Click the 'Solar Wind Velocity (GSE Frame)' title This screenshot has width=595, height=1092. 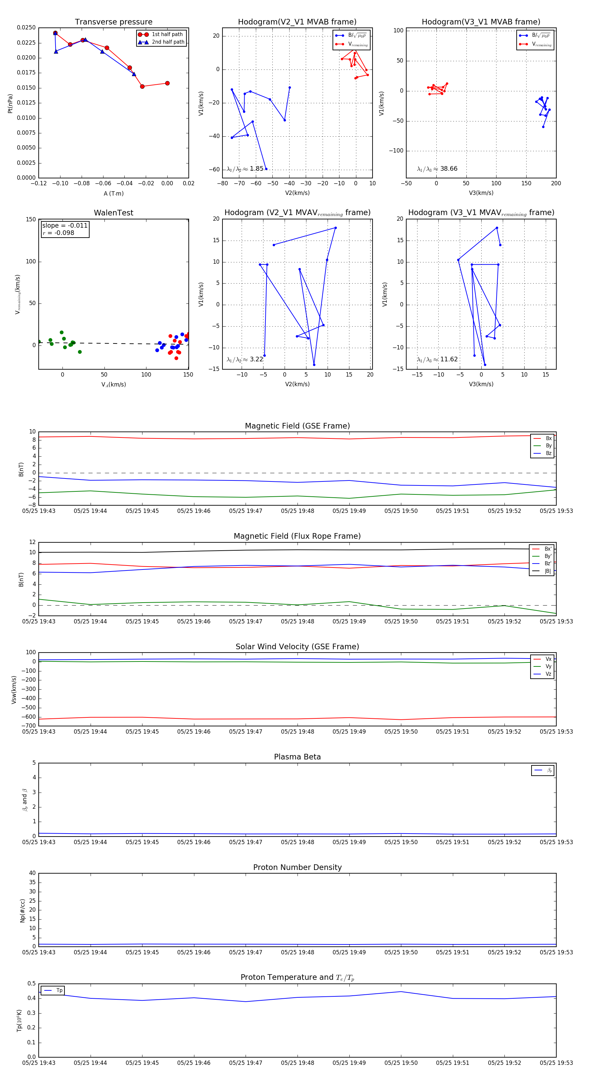(x=297, y=647)
